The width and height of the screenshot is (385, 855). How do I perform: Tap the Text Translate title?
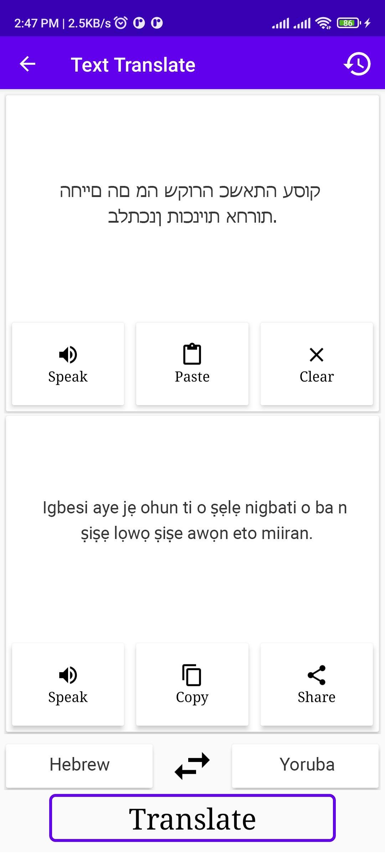(x=133, y=65)
